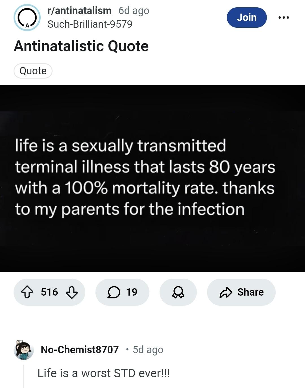Go to r/antinatalism subreddit link
This screenshot has height=388, width=305.
79,11
